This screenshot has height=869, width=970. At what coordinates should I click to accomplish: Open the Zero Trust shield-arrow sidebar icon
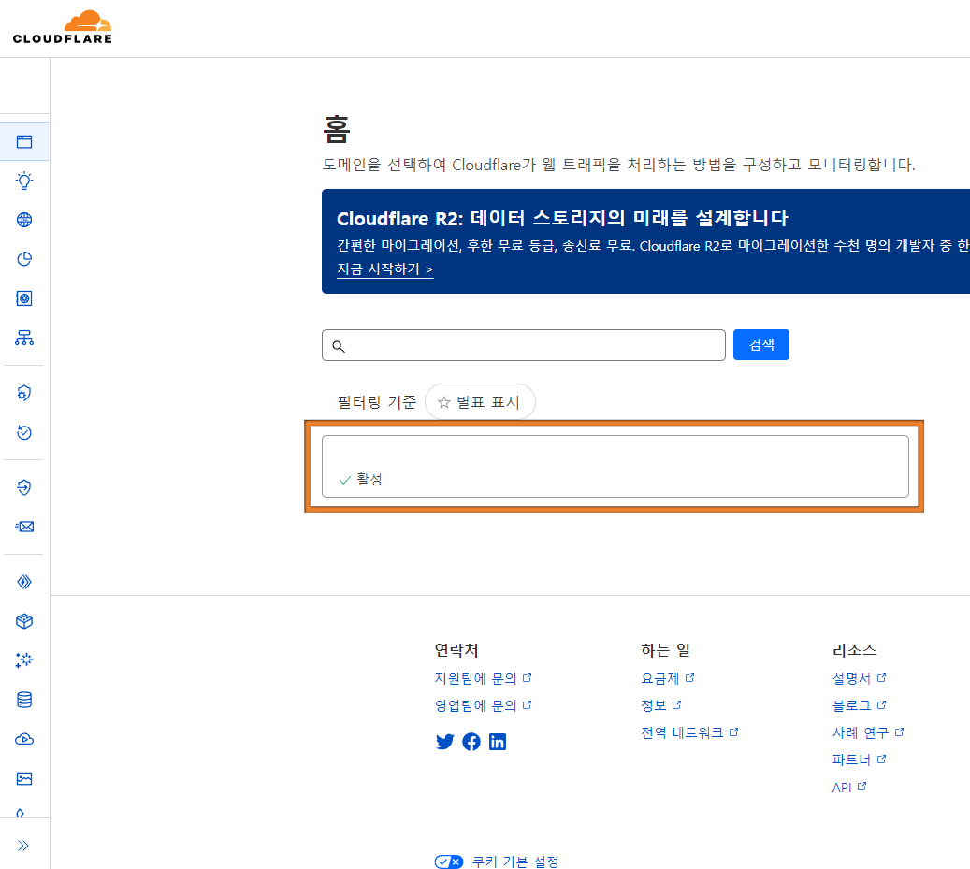point(24,487)
